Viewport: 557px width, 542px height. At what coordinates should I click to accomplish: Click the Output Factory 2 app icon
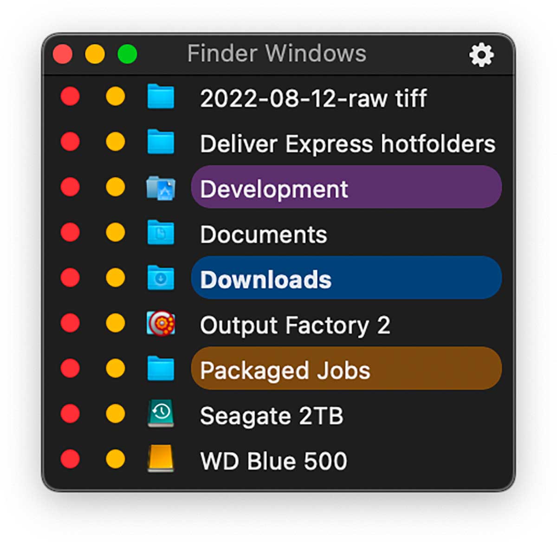pos(161,324)
